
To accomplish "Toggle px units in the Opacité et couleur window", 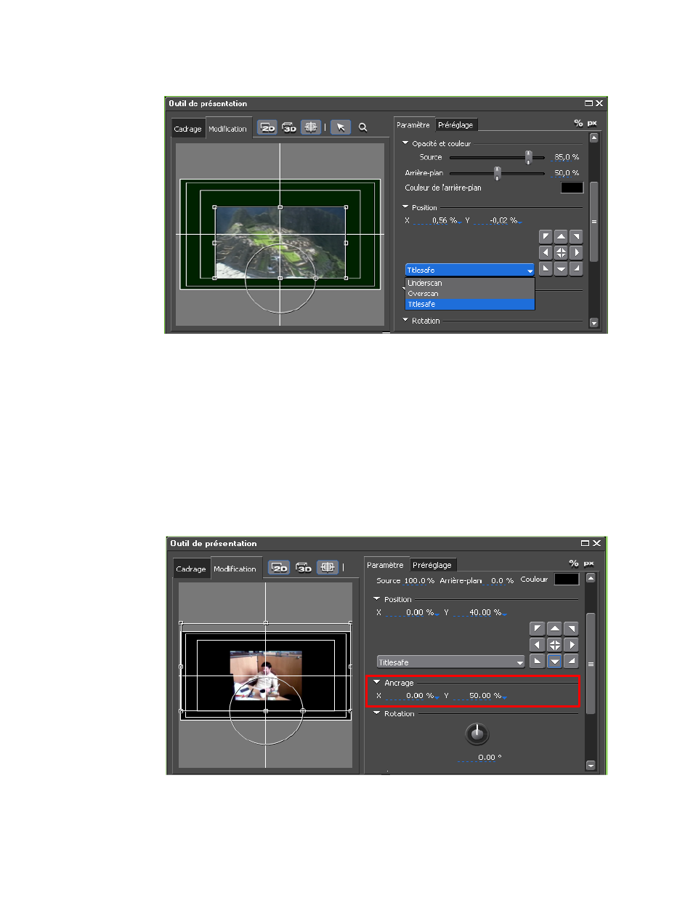I will tap(592, 124).
